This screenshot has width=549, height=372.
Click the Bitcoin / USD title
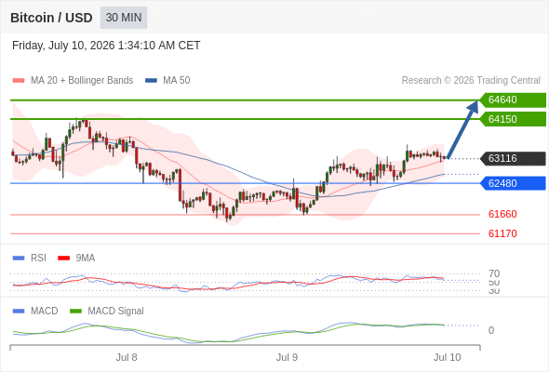[x=51, y=18]
